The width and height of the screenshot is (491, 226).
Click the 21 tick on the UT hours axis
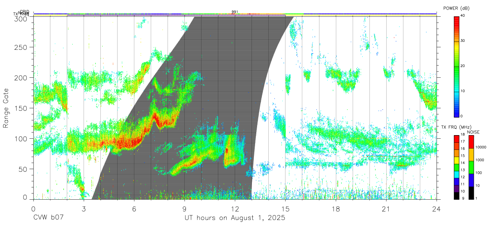point(386,208)
